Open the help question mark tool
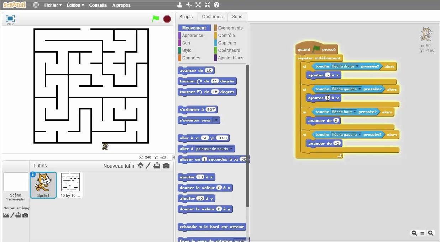Screen dimensions: 440x242 click(216, 5)
